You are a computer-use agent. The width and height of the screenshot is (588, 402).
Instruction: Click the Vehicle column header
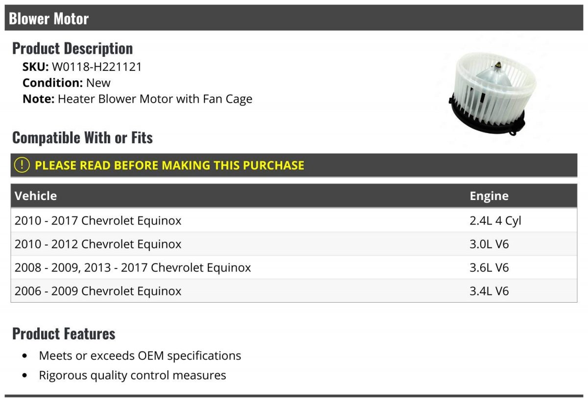coord(36,196)
